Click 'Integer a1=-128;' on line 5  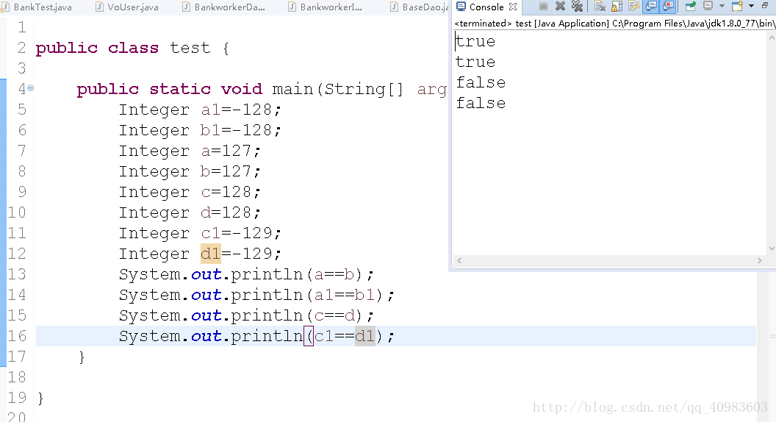tap(200, 110)
